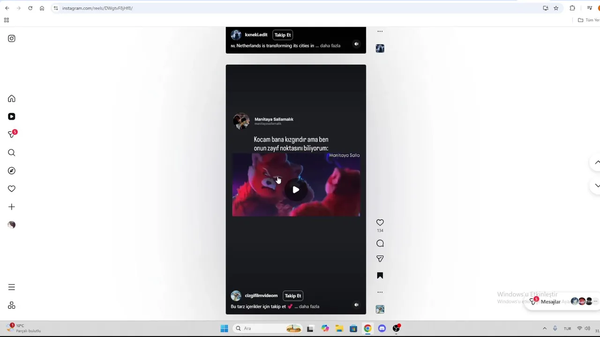Toggle mute on cizgifilmvideom reel
This screenshot has width=600, height=337.
click(356, 305)
